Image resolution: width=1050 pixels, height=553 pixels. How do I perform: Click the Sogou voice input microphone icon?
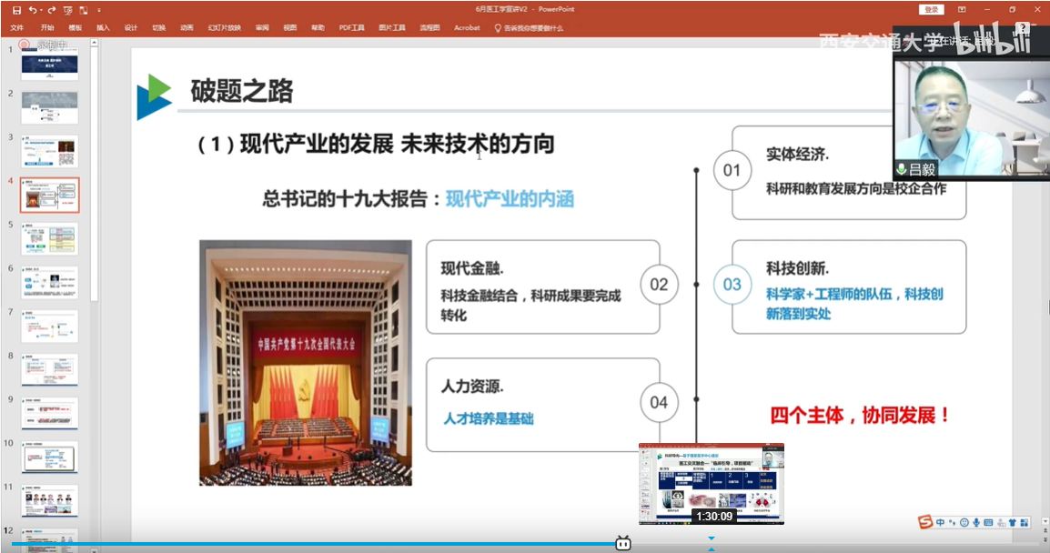pyautogui.click(x=976, y=522)
